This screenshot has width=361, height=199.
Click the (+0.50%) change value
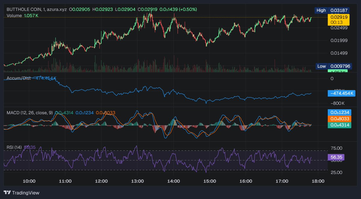188,9
